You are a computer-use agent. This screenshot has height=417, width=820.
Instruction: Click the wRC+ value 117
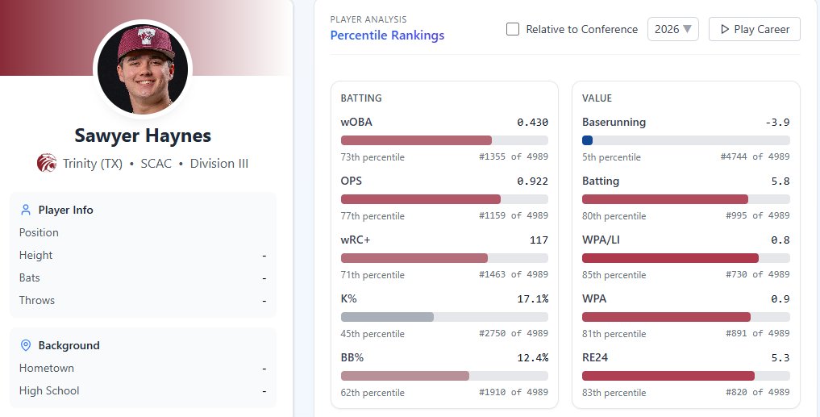(x=539, y=240)
